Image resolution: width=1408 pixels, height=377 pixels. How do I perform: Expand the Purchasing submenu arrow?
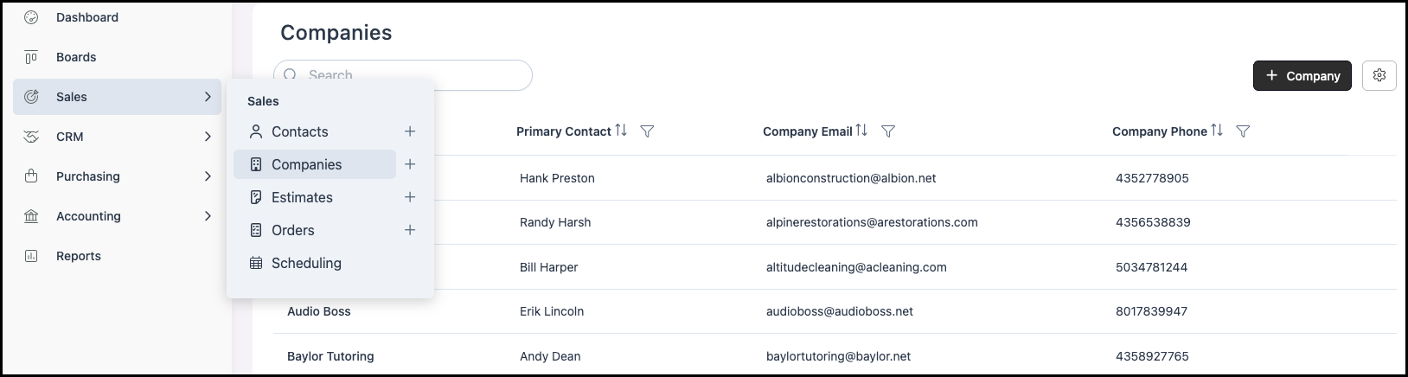208,176
